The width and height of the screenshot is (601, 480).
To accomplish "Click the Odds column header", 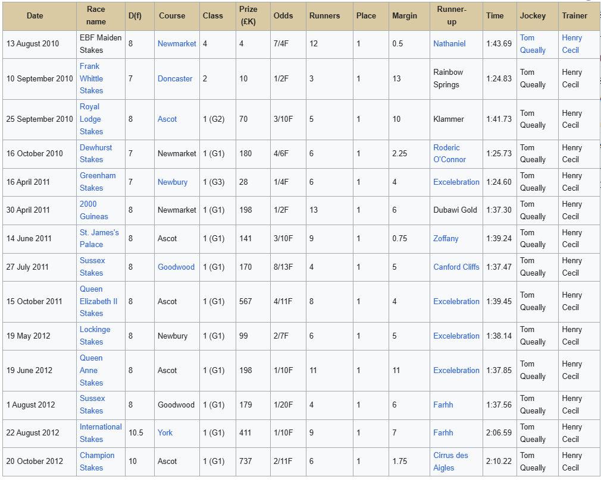I will click(288, 15).
